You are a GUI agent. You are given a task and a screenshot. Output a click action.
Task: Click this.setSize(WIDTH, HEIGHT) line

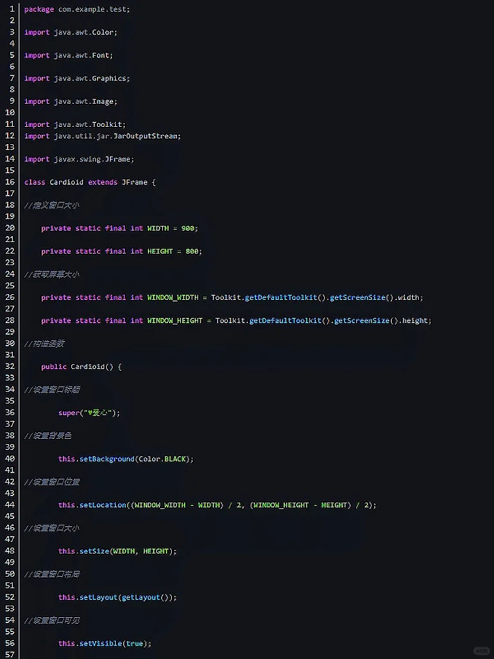pyautogui.click(x=118, y=551)
